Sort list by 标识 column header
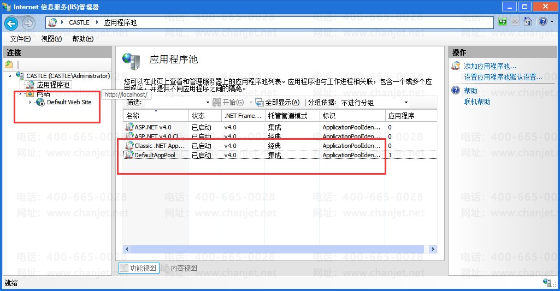This screenshot has width=560, height=291. tap(352, 116)
